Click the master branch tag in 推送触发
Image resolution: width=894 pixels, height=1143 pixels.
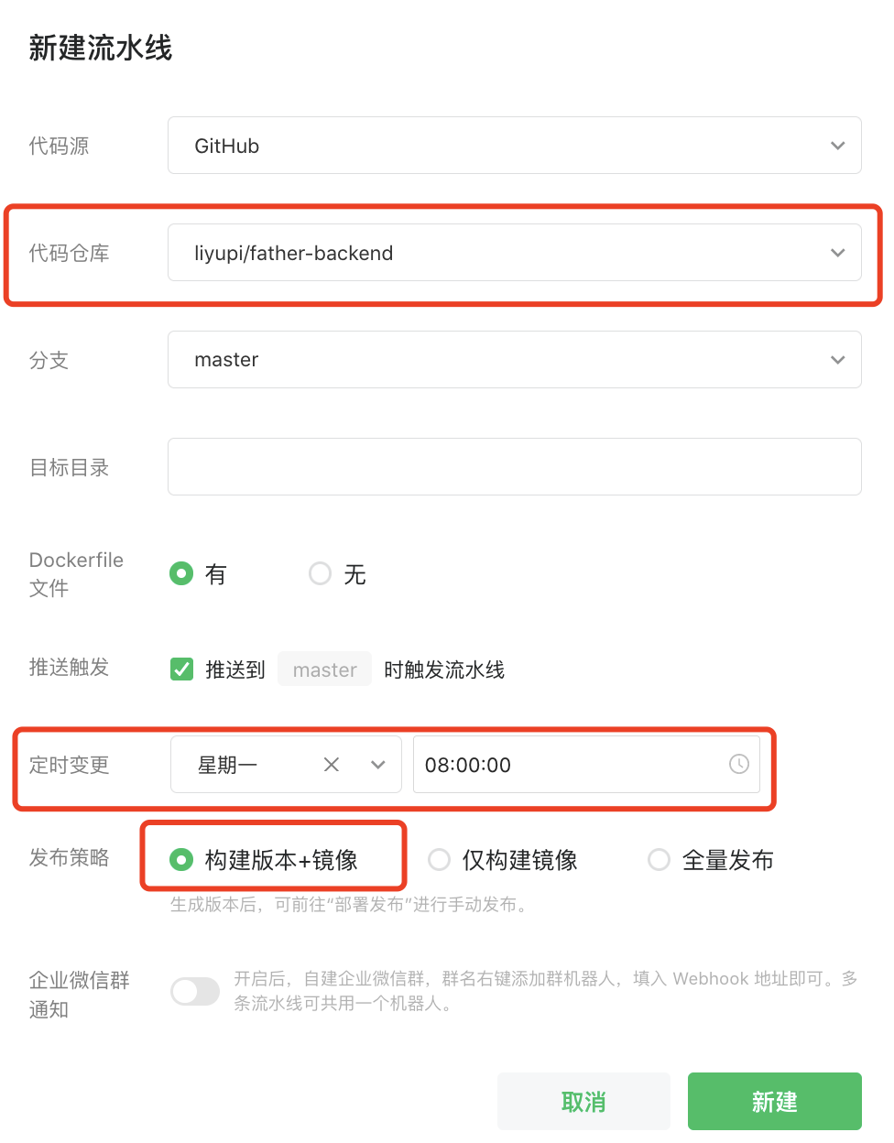click(x=324, y=669)
